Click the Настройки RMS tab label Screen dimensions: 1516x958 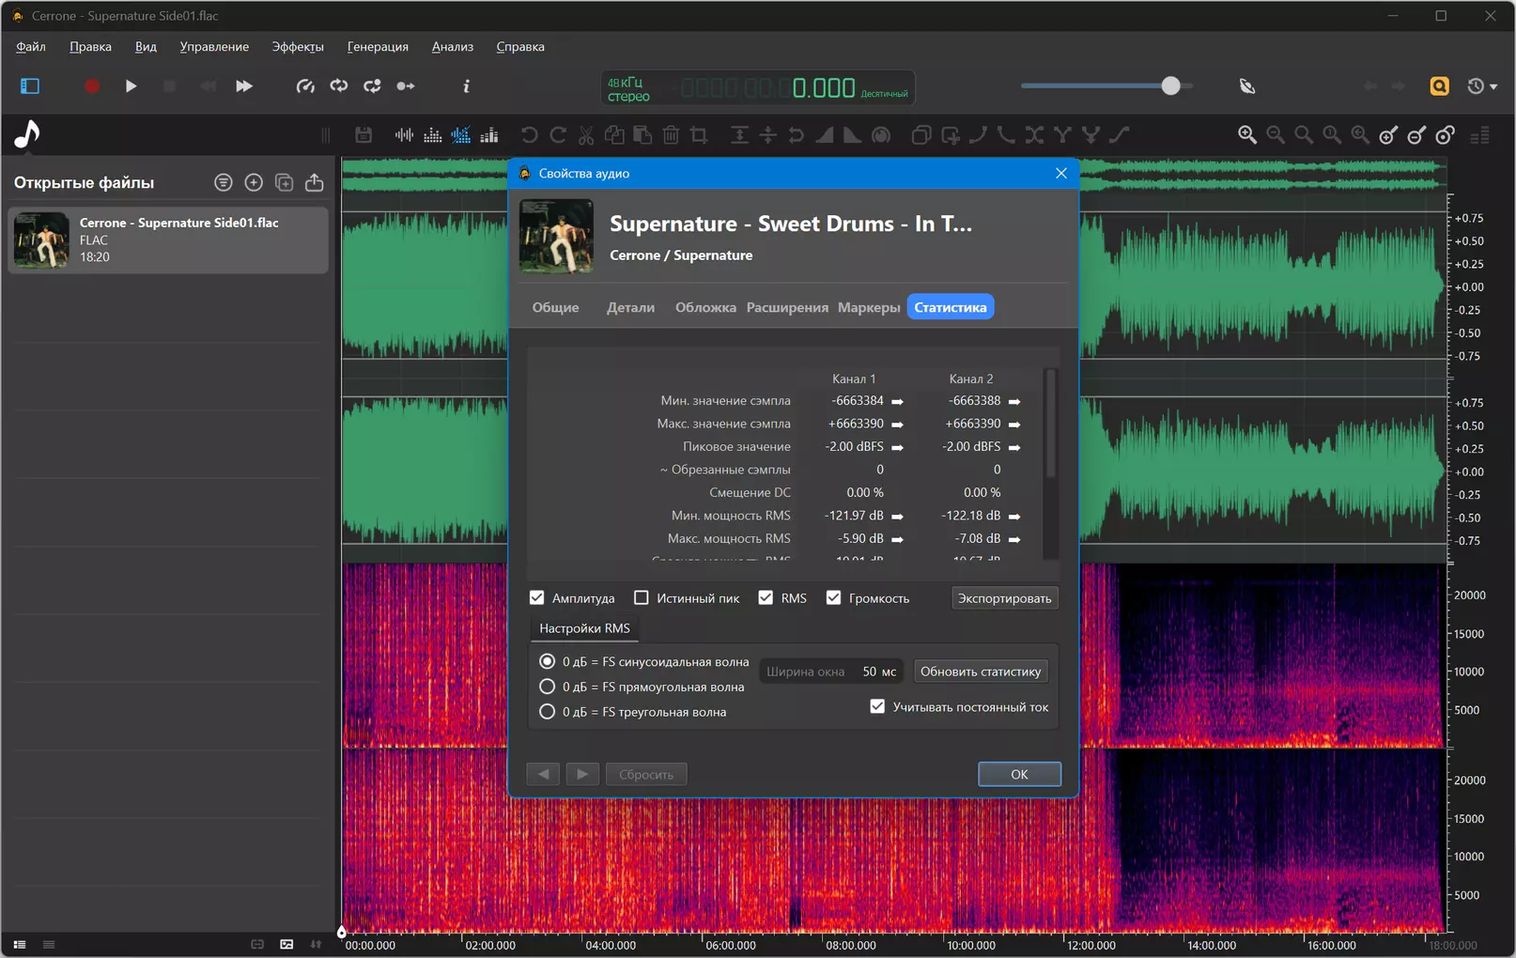point(584,628)
